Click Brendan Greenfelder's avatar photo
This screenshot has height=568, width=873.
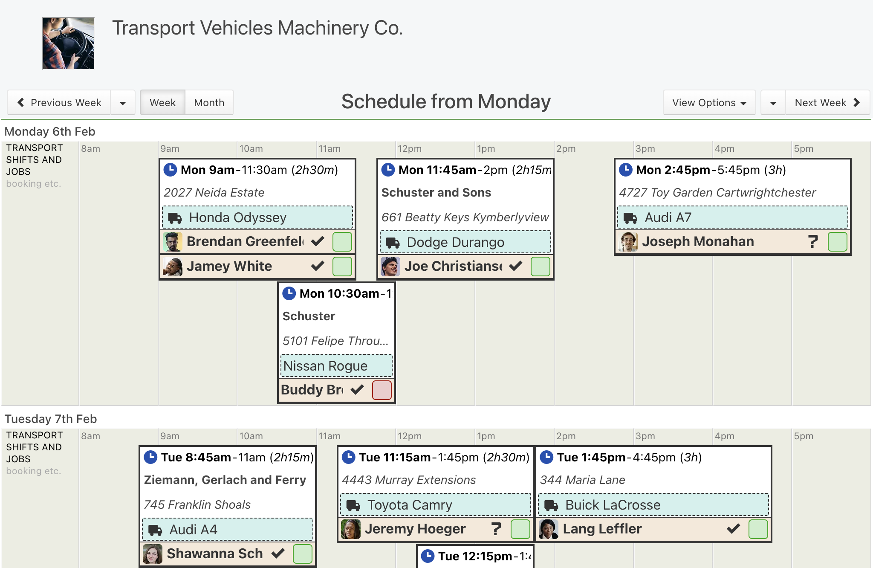173,242
